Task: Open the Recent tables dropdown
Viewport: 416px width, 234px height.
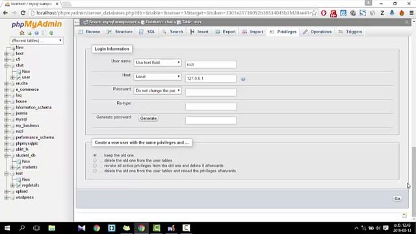Action: pos(36,40)
